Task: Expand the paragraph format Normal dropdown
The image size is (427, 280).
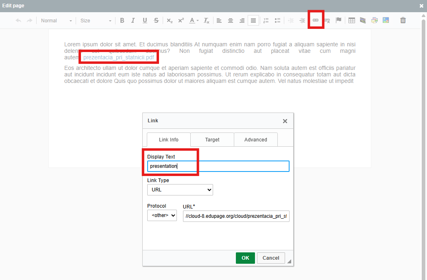Action: (x=57, y=21)
